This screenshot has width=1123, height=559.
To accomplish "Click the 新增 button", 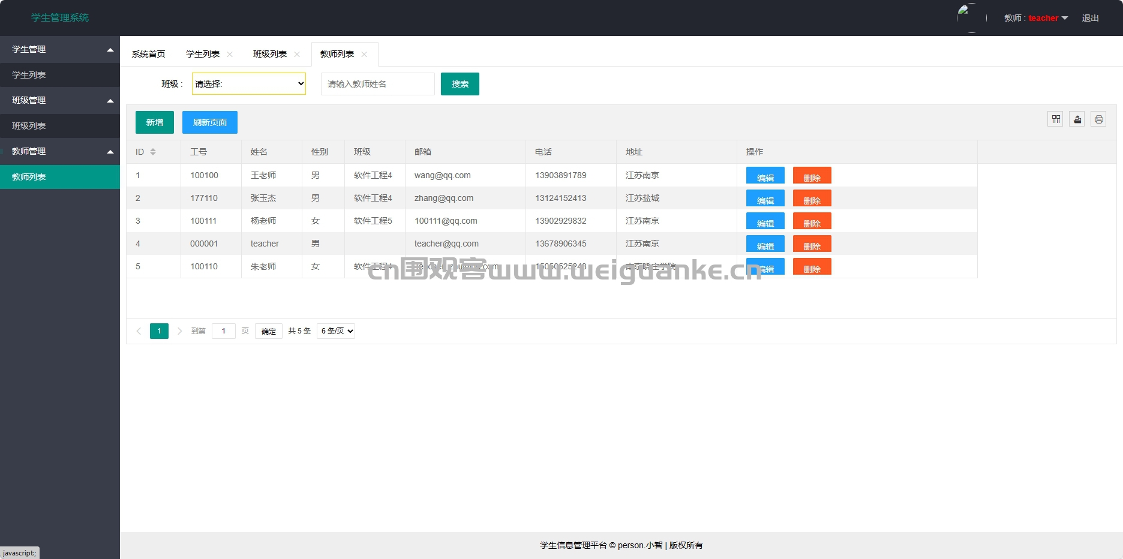I will coord(155,122).
